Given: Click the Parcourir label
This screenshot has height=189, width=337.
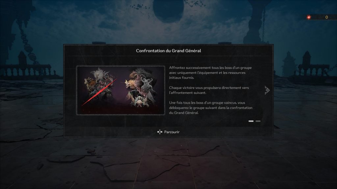Looking at the screenshot, I should [172, 132].
